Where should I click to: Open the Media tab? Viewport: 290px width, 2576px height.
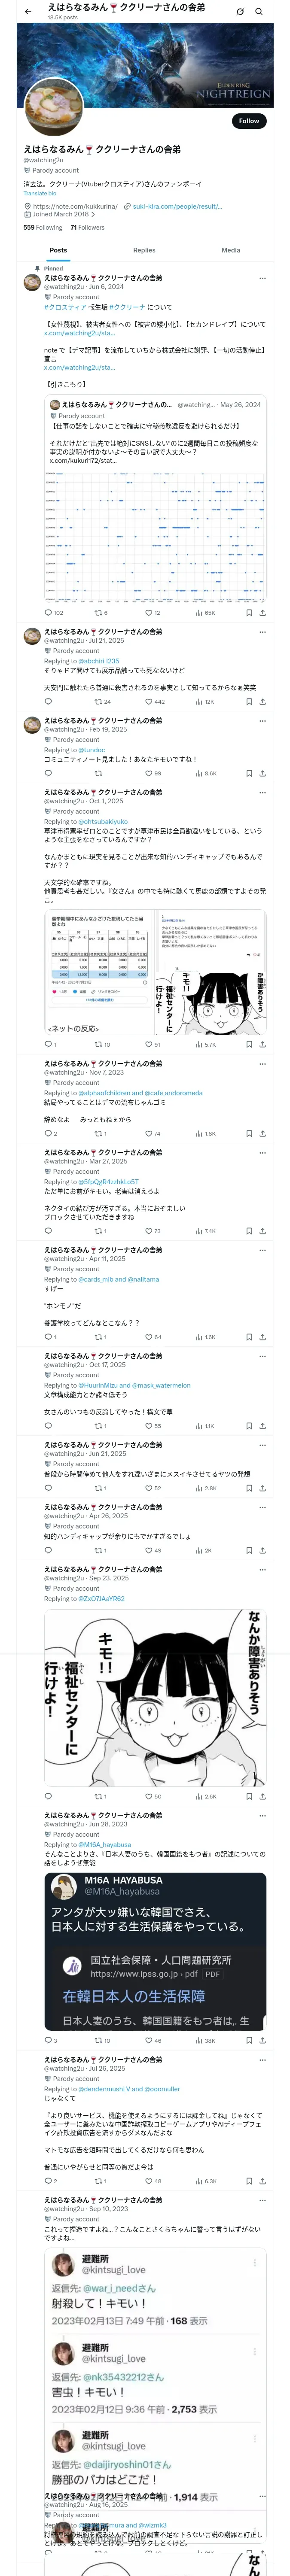coord(231,250)
